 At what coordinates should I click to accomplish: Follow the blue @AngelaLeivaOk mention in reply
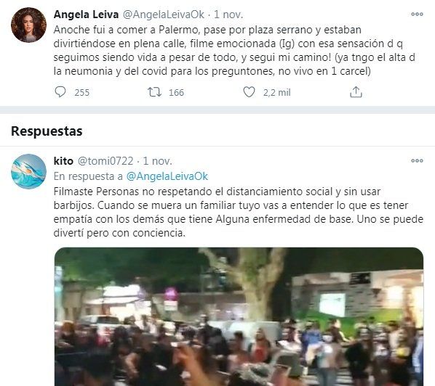(167, 176)
